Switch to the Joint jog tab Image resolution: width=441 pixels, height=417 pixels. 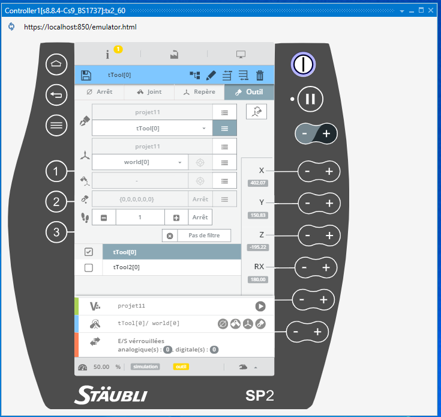[149, 92]
